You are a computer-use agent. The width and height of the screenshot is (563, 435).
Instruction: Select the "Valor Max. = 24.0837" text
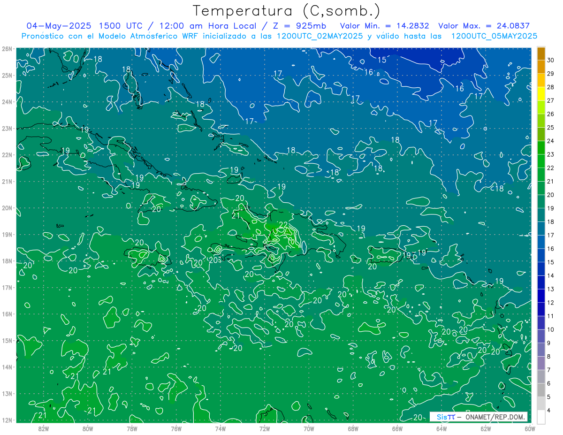(x=484, y=26)
